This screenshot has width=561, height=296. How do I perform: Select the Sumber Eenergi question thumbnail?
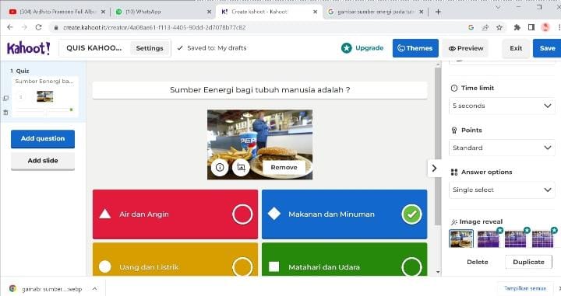[x=44, y=96]
